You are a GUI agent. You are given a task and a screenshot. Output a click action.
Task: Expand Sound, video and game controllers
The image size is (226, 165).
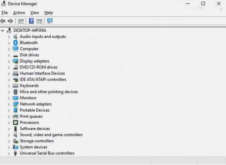tap(9, 135)
